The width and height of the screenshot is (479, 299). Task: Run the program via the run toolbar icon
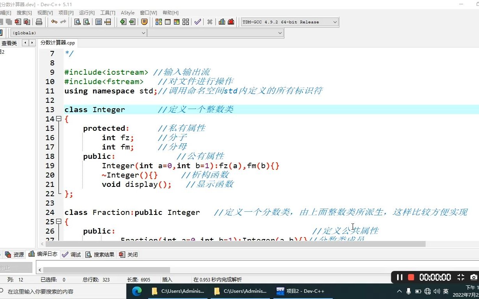[x=168, y=22]
